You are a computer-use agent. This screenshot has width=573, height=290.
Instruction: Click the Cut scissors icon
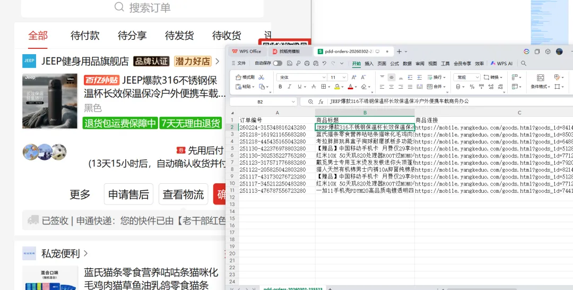261,77
